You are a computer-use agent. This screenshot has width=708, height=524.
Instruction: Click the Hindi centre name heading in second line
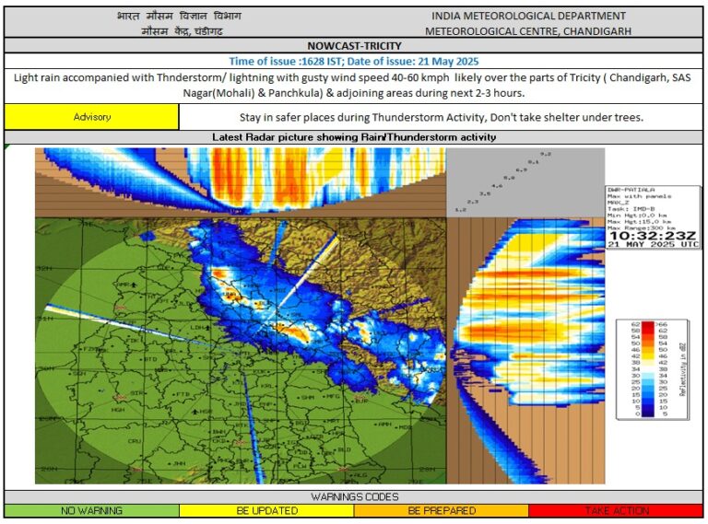point(182,31)
